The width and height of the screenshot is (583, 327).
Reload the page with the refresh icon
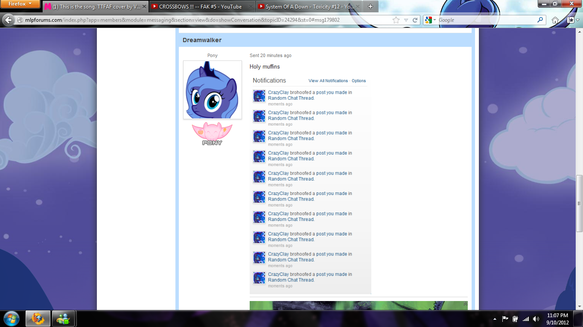pos(415,20)
